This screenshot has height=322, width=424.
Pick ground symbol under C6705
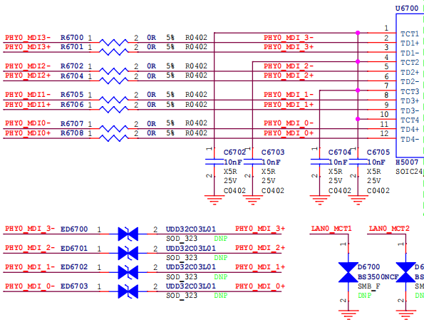[x=358, y=200]
